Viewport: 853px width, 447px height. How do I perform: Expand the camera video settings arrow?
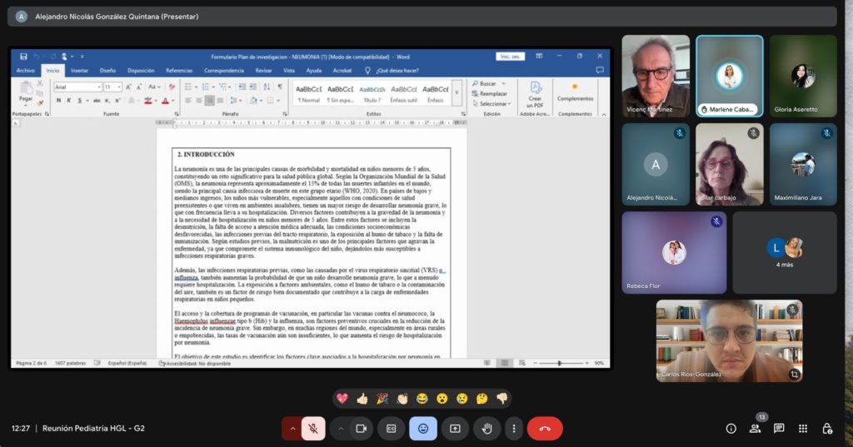(x=340, y=428)
